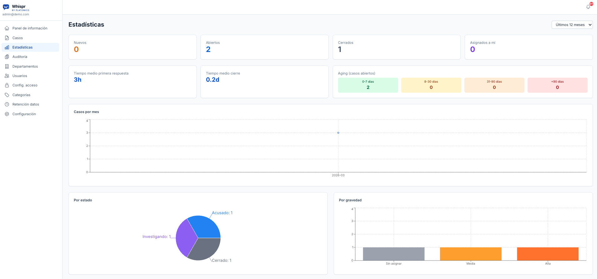Viewport: 597px width, 279px height.
Task: Click the tag icon beside Categorías
Action: click(x=7, y=95)
